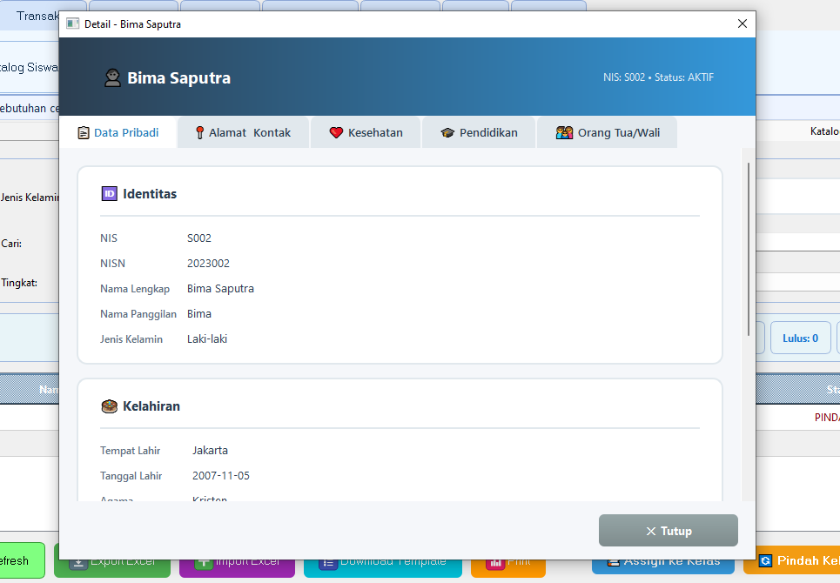Image resolution: width=840 pixels, height=583 pixels.
Task: Click the window icon in dialog title bar
Action: [x=73, y=24]
